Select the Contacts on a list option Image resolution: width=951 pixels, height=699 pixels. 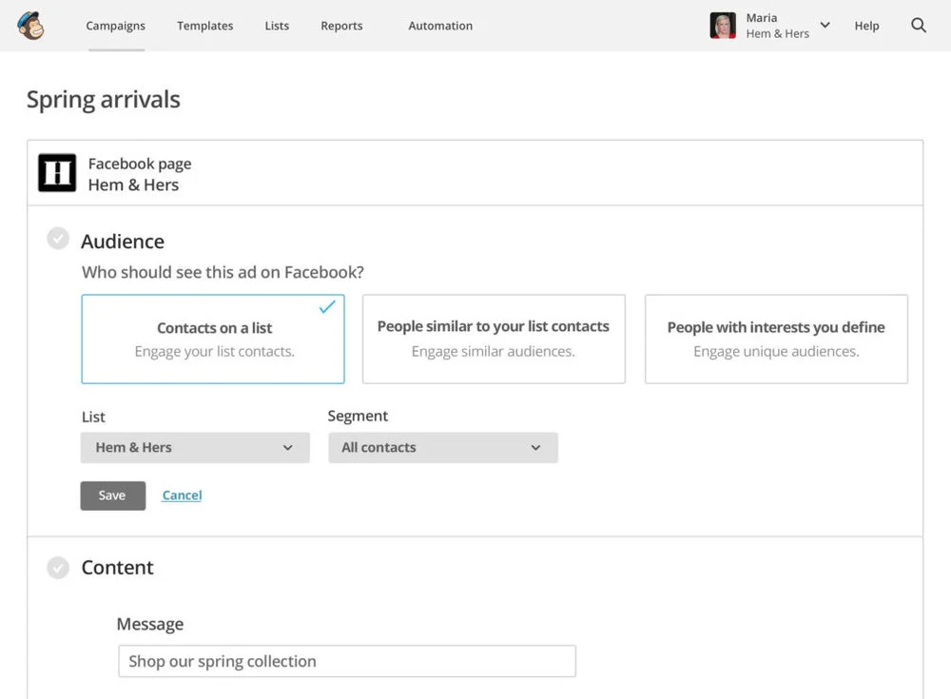click(212, 339)
